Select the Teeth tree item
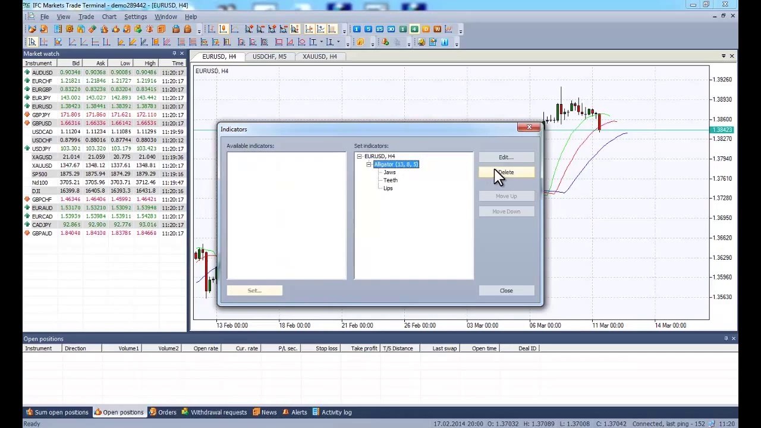Image resolution: width=761 pixels, height=428 pixels. (x=391, y=180)
